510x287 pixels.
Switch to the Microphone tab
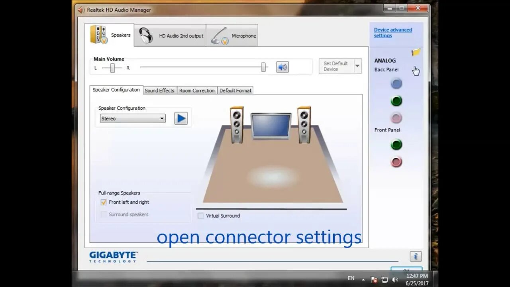(232, 35)
